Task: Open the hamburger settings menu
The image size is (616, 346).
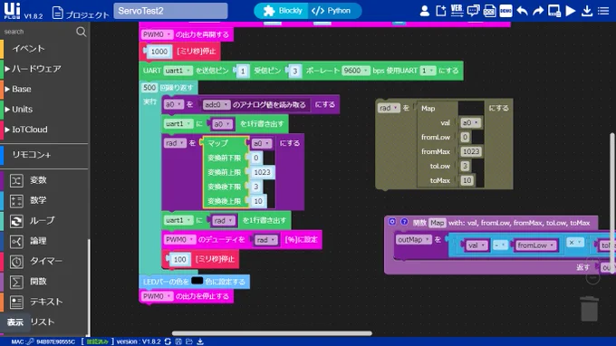Action: click(x=603, y=11)
